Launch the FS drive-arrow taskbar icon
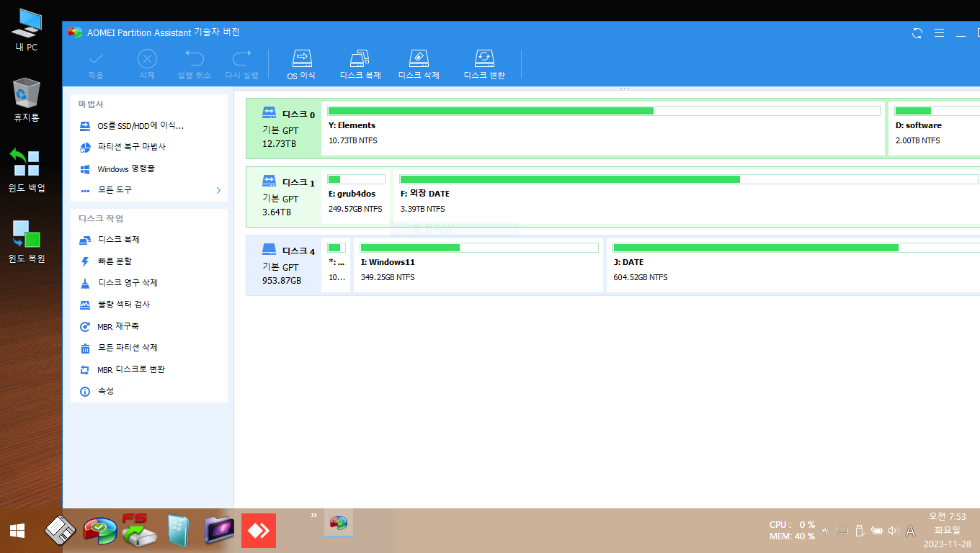The width and height of the screenshot is (980, 553). coord(138,530)
